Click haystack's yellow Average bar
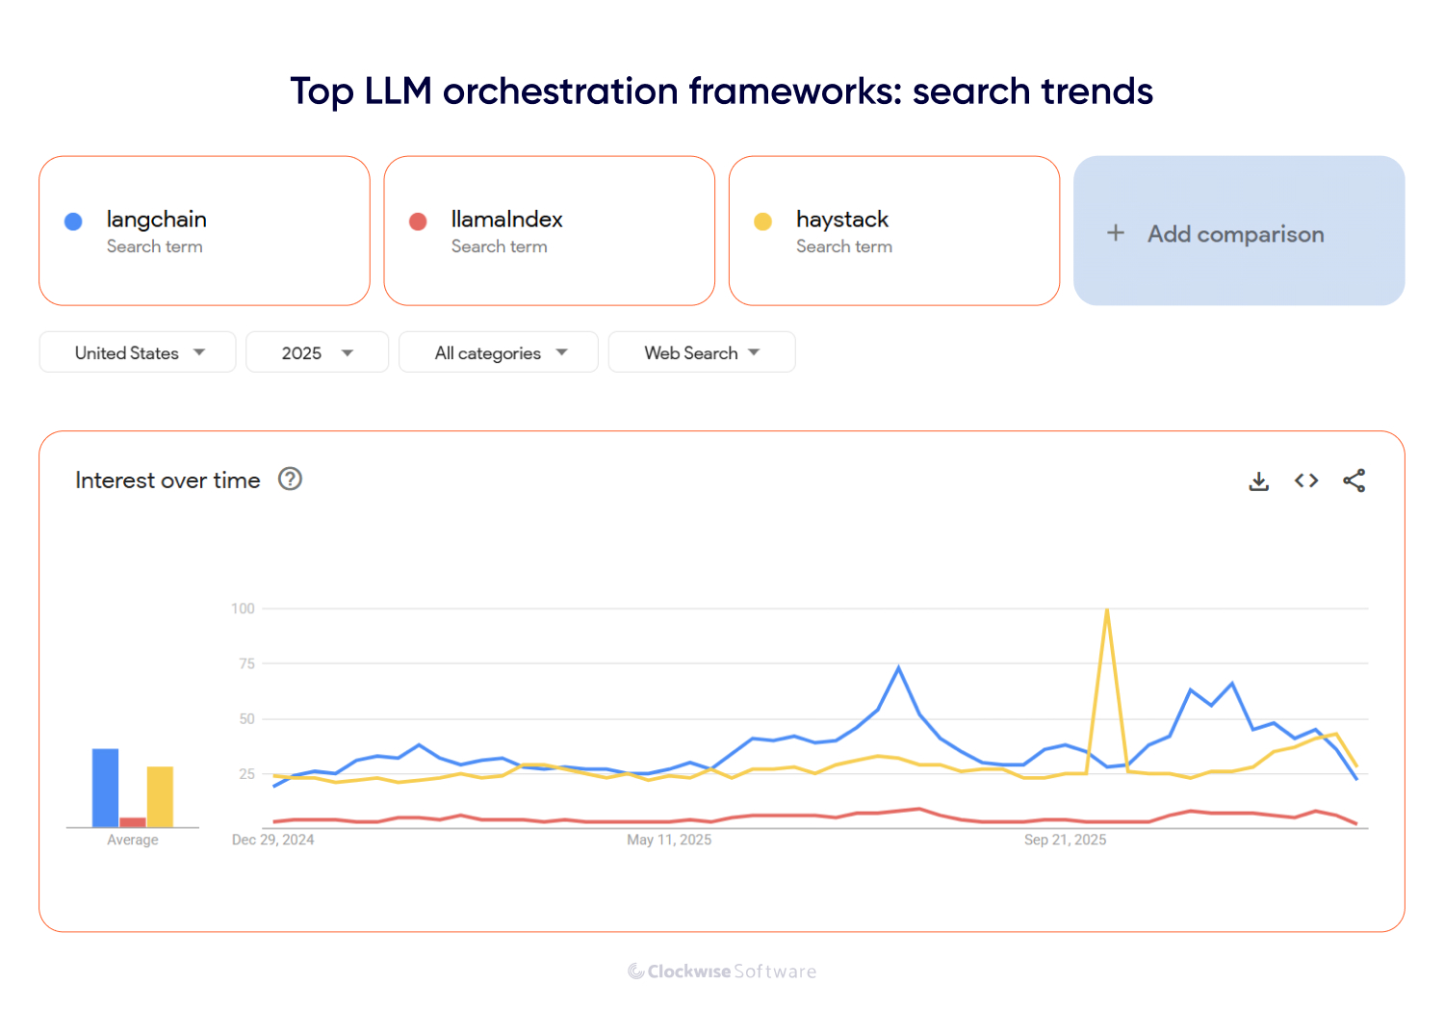 coord(160,796)
